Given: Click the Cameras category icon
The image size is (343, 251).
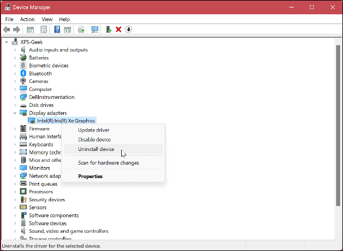Looking at the screenshot, I should pos(23,81).
